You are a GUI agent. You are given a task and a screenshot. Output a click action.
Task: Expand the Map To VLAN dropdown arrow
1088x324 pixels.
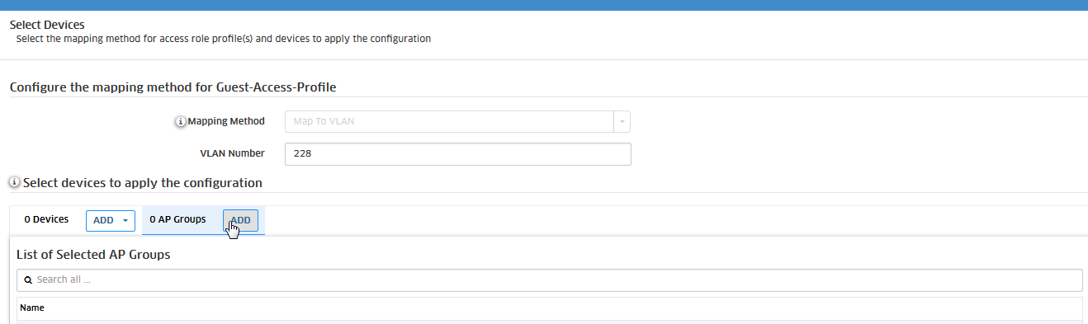pos(622,121)
